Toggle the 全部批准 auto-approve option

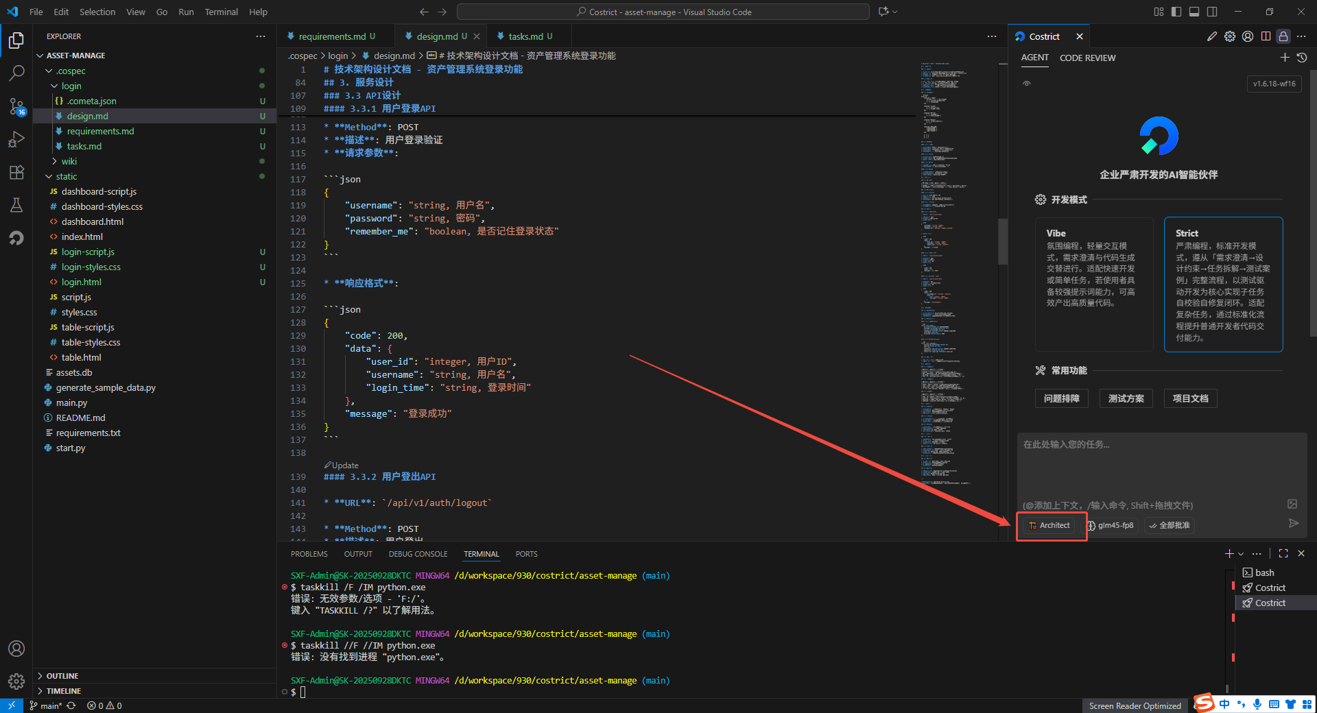pos(1170,525)
